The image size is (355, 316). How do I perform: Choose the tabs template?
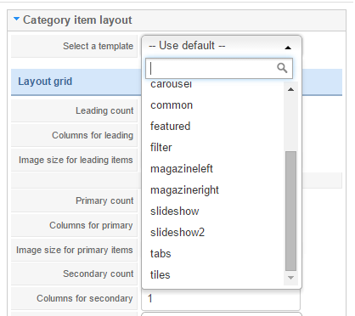pos(161,254)
